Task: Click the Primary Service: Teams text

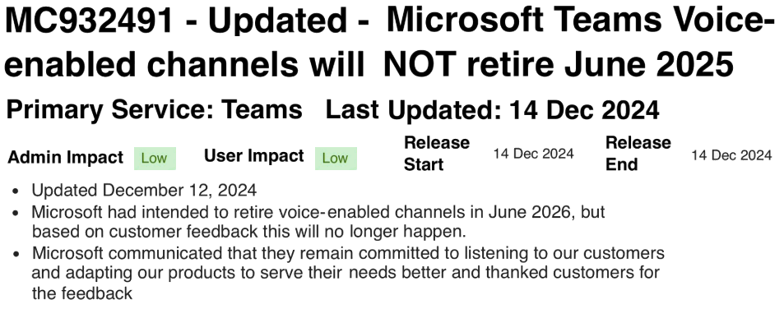Action: [154, 109]
